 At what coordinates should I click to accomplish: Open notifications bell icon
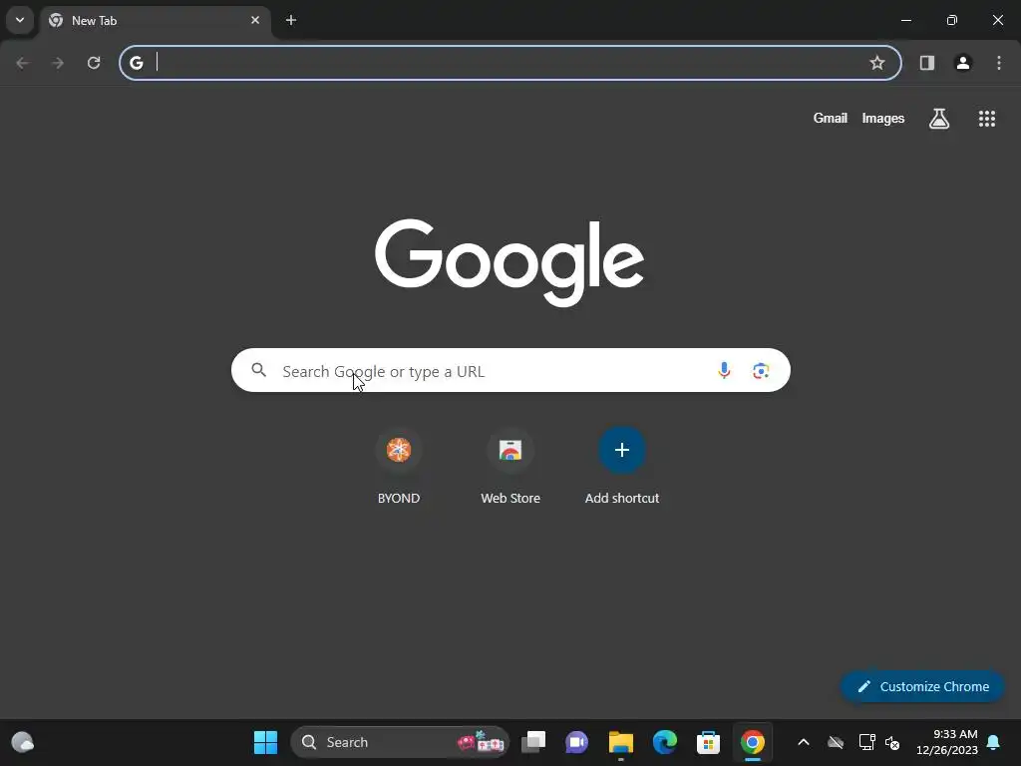click(994, 742)
